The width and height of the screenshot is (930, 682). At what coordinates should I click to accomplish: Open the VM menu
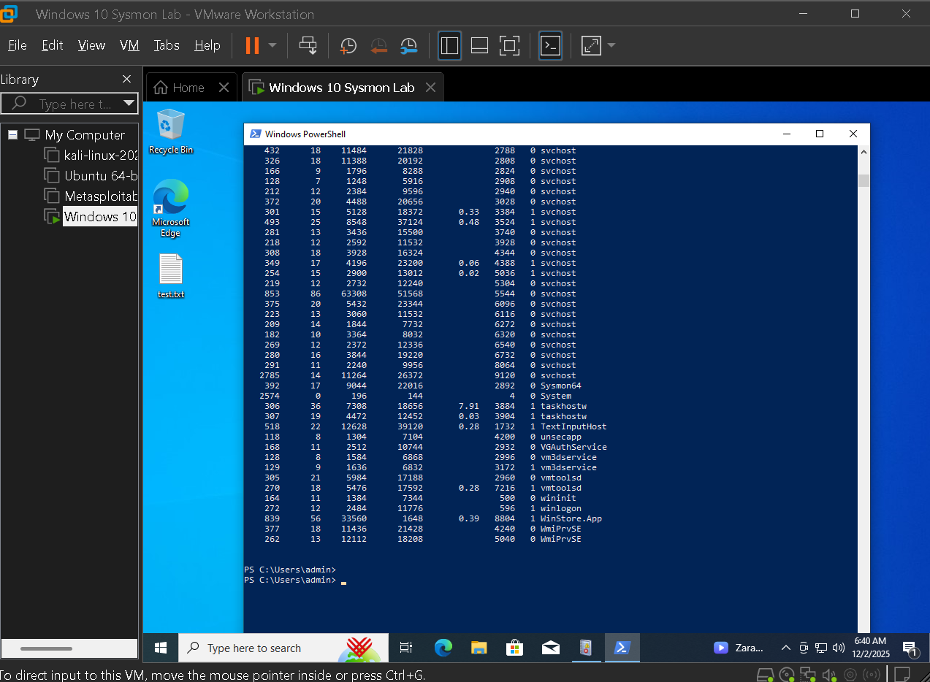[x=129, y=45]
